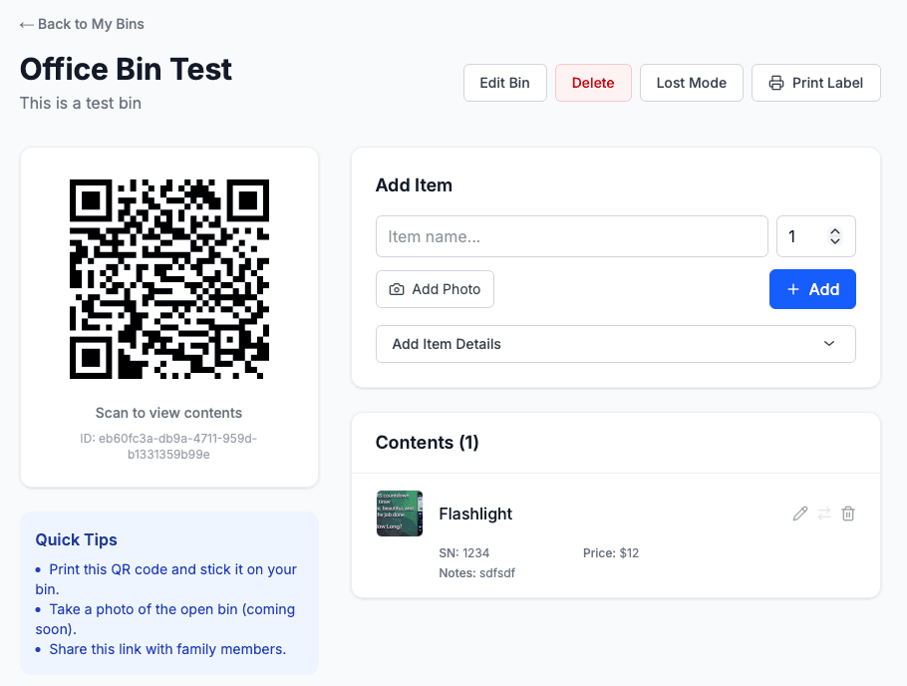Viewport: 907px width, 686px height.
Task: Increase quantity with the up stepper arrow
Action: click(834, 231)
